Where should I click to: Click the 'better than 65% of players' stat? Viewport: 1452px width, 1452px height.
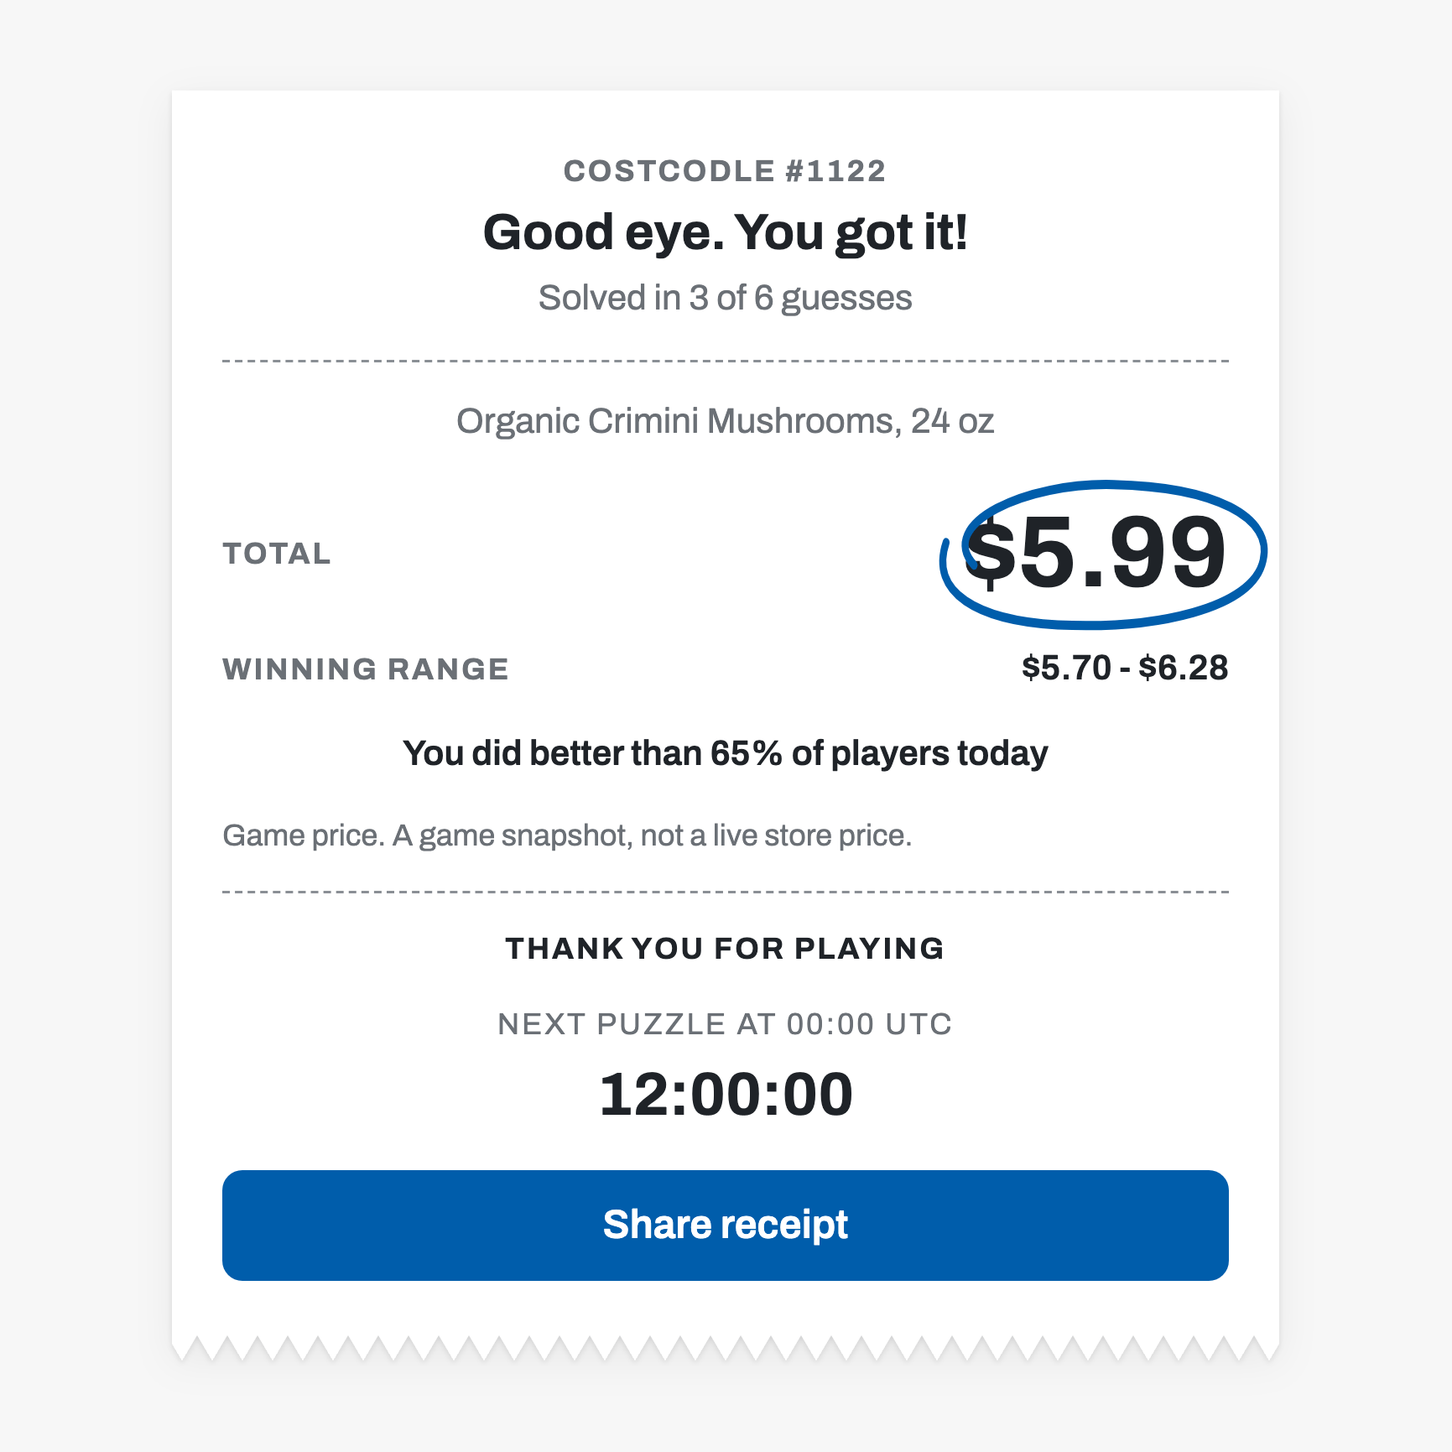726,753
